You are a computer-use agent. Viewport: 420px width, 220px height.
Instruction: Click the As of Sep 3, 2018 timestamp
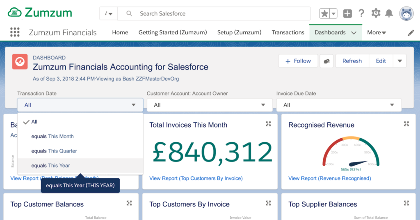pos(64,79)
